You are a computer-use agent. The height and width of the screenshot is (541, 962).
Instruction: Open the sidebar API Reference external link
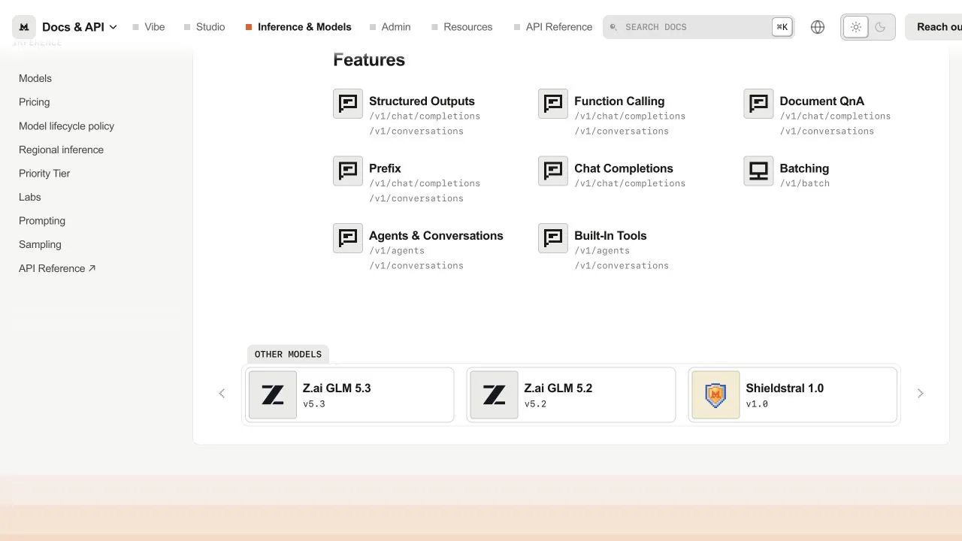57,268
